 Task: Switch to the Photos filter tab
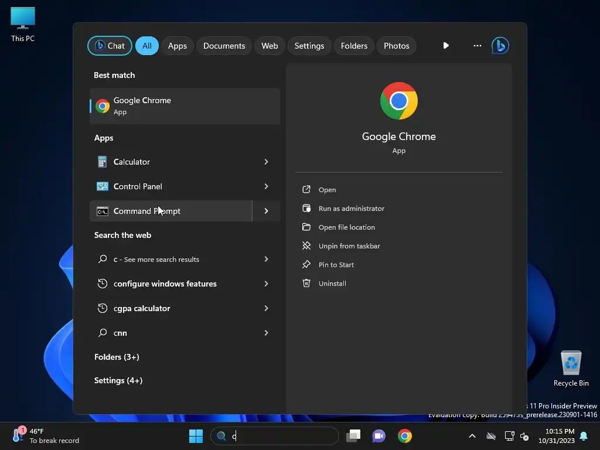click(x=397, y=46)
